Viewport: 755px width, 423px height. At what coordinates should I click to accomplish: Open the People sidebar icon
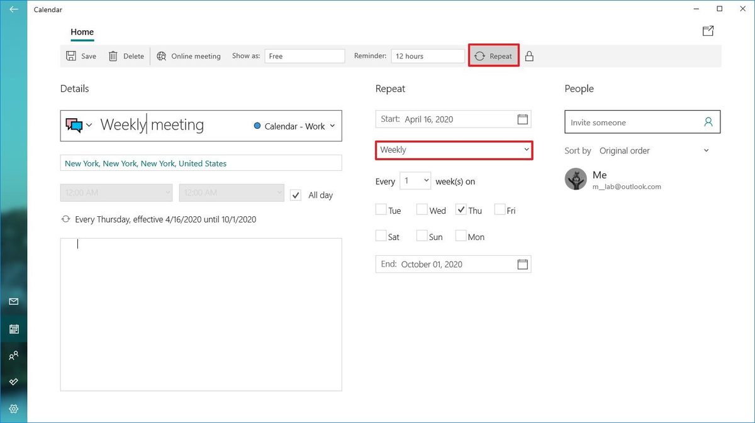point(14,356)
